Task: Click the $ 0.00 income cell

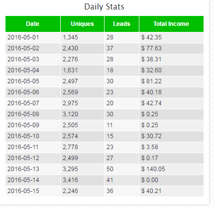Action: [x=171, y=180]
